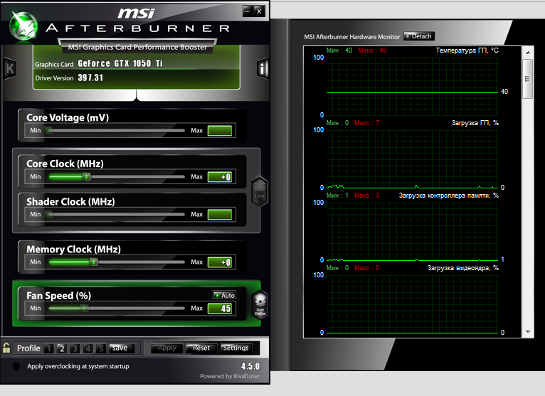The width and height of the screenshot is (545, 396).
Task: Click the Memory Clock slider handle
Action: (x=93, y=262)
